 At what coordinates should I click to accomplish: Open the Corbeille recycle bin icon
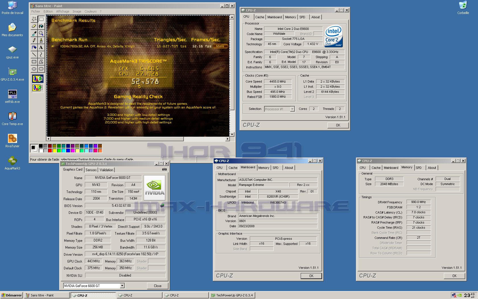(x=463, y=8)
